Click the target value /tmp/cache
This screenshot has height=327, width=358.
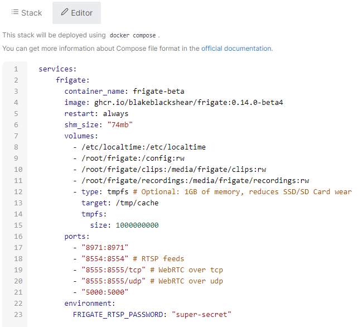pyautogui.click(x=137, y=203)
